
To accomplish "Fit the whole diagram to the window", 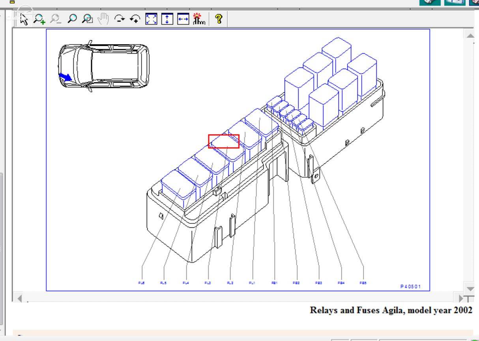I will click(152, 19).
